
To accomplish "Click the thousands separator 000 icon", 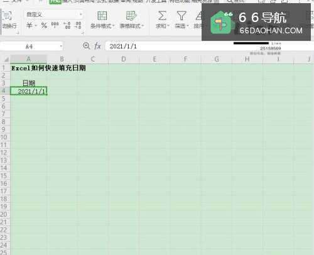I will click(x=55, y=25).
